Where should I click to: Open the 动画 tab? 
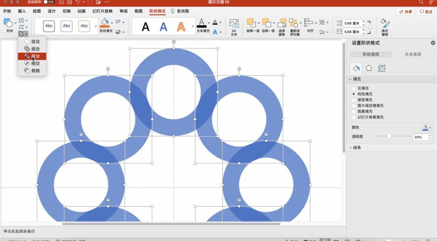point(81,11)
